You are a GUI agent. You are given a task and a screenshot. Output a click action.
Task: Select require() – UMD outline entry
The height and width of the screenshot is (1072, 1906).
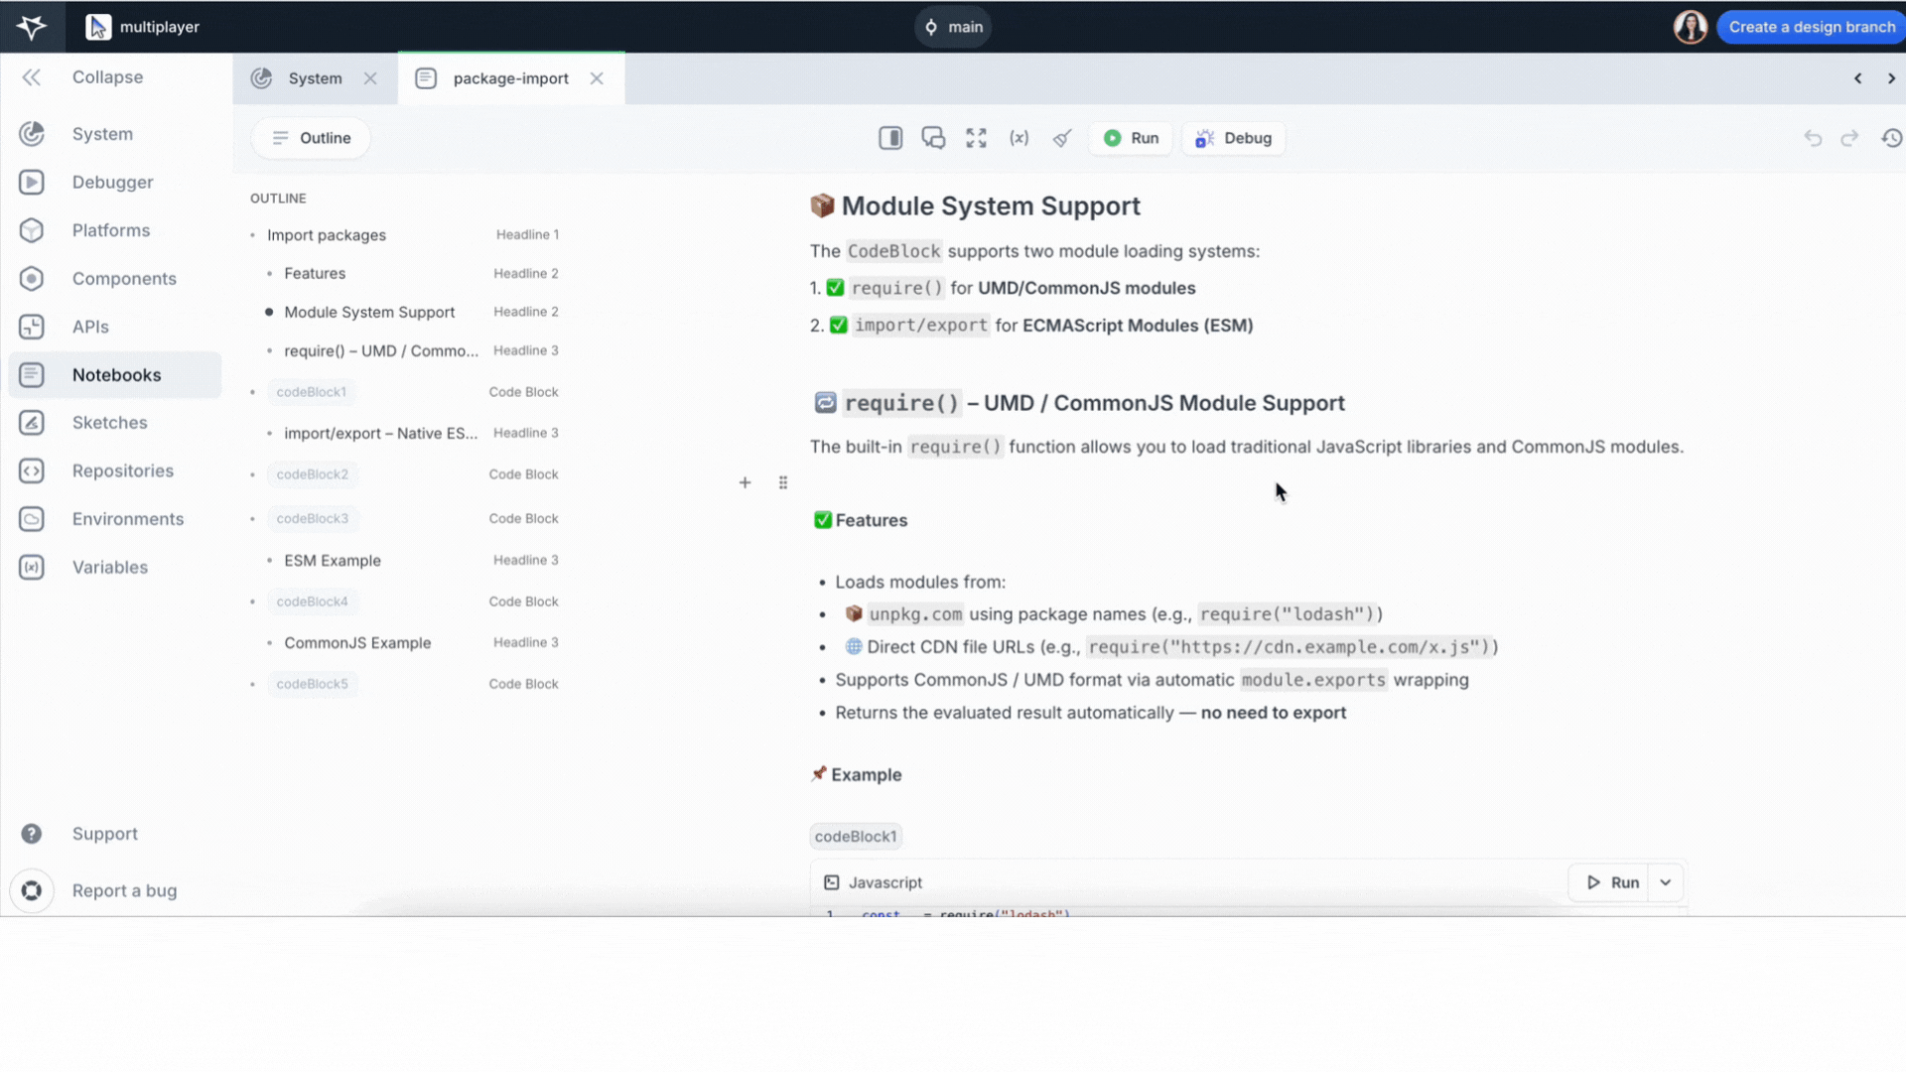point(381,350)
